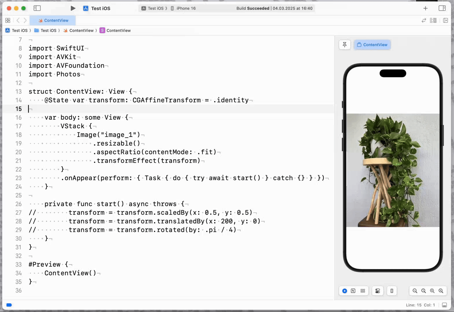This screenshot has height=312, width=454.
Task: Zoom preview to fit
Action: pos(432,291)
